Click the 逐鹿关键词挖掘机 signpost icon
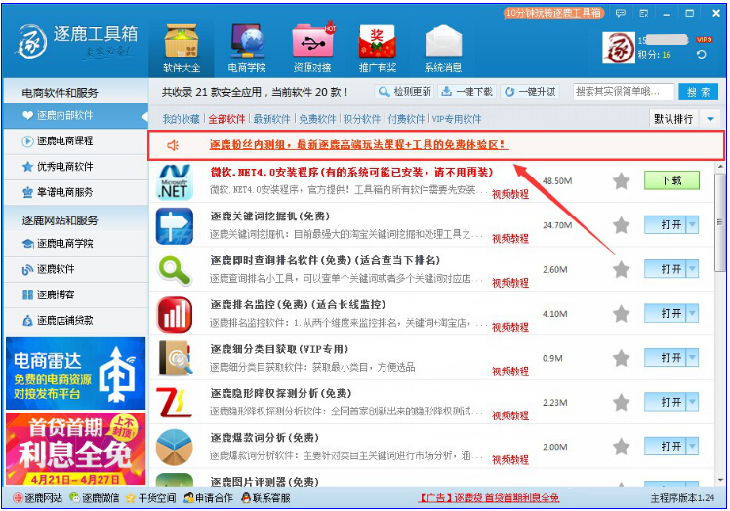Viewport: 730px width, 511px height. click(174, 226)
